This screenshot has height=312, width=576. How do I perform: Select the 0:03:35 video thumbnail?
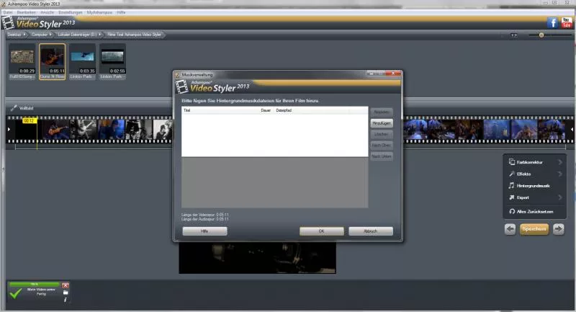tap(82, 61)
